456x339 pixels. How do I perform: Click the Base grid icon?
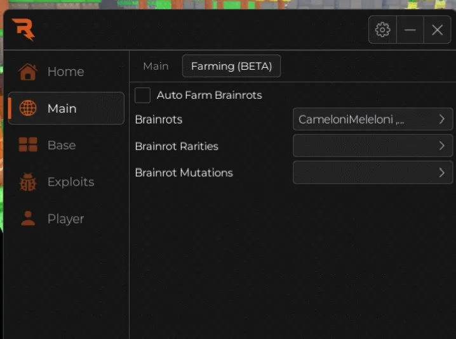coord(28,144)
